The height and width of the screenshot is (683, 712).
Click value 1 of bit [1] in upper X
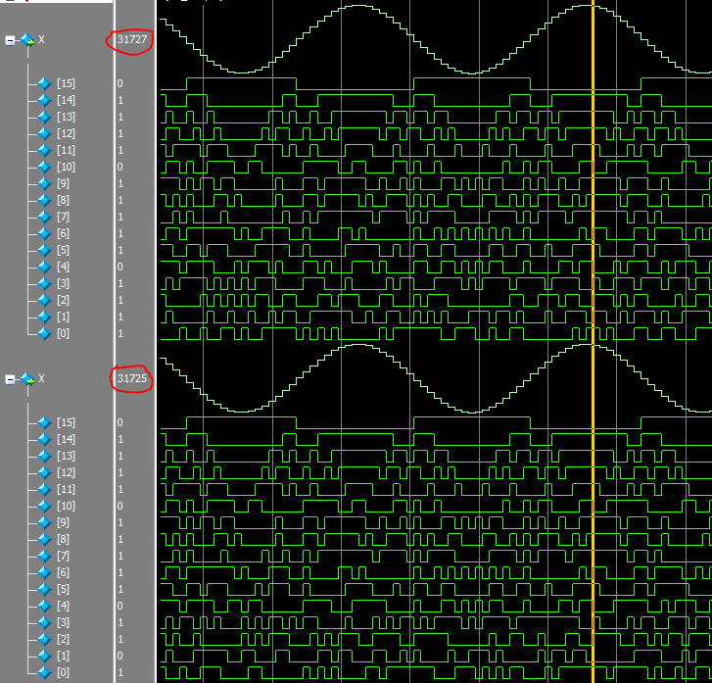coord(120,317)
